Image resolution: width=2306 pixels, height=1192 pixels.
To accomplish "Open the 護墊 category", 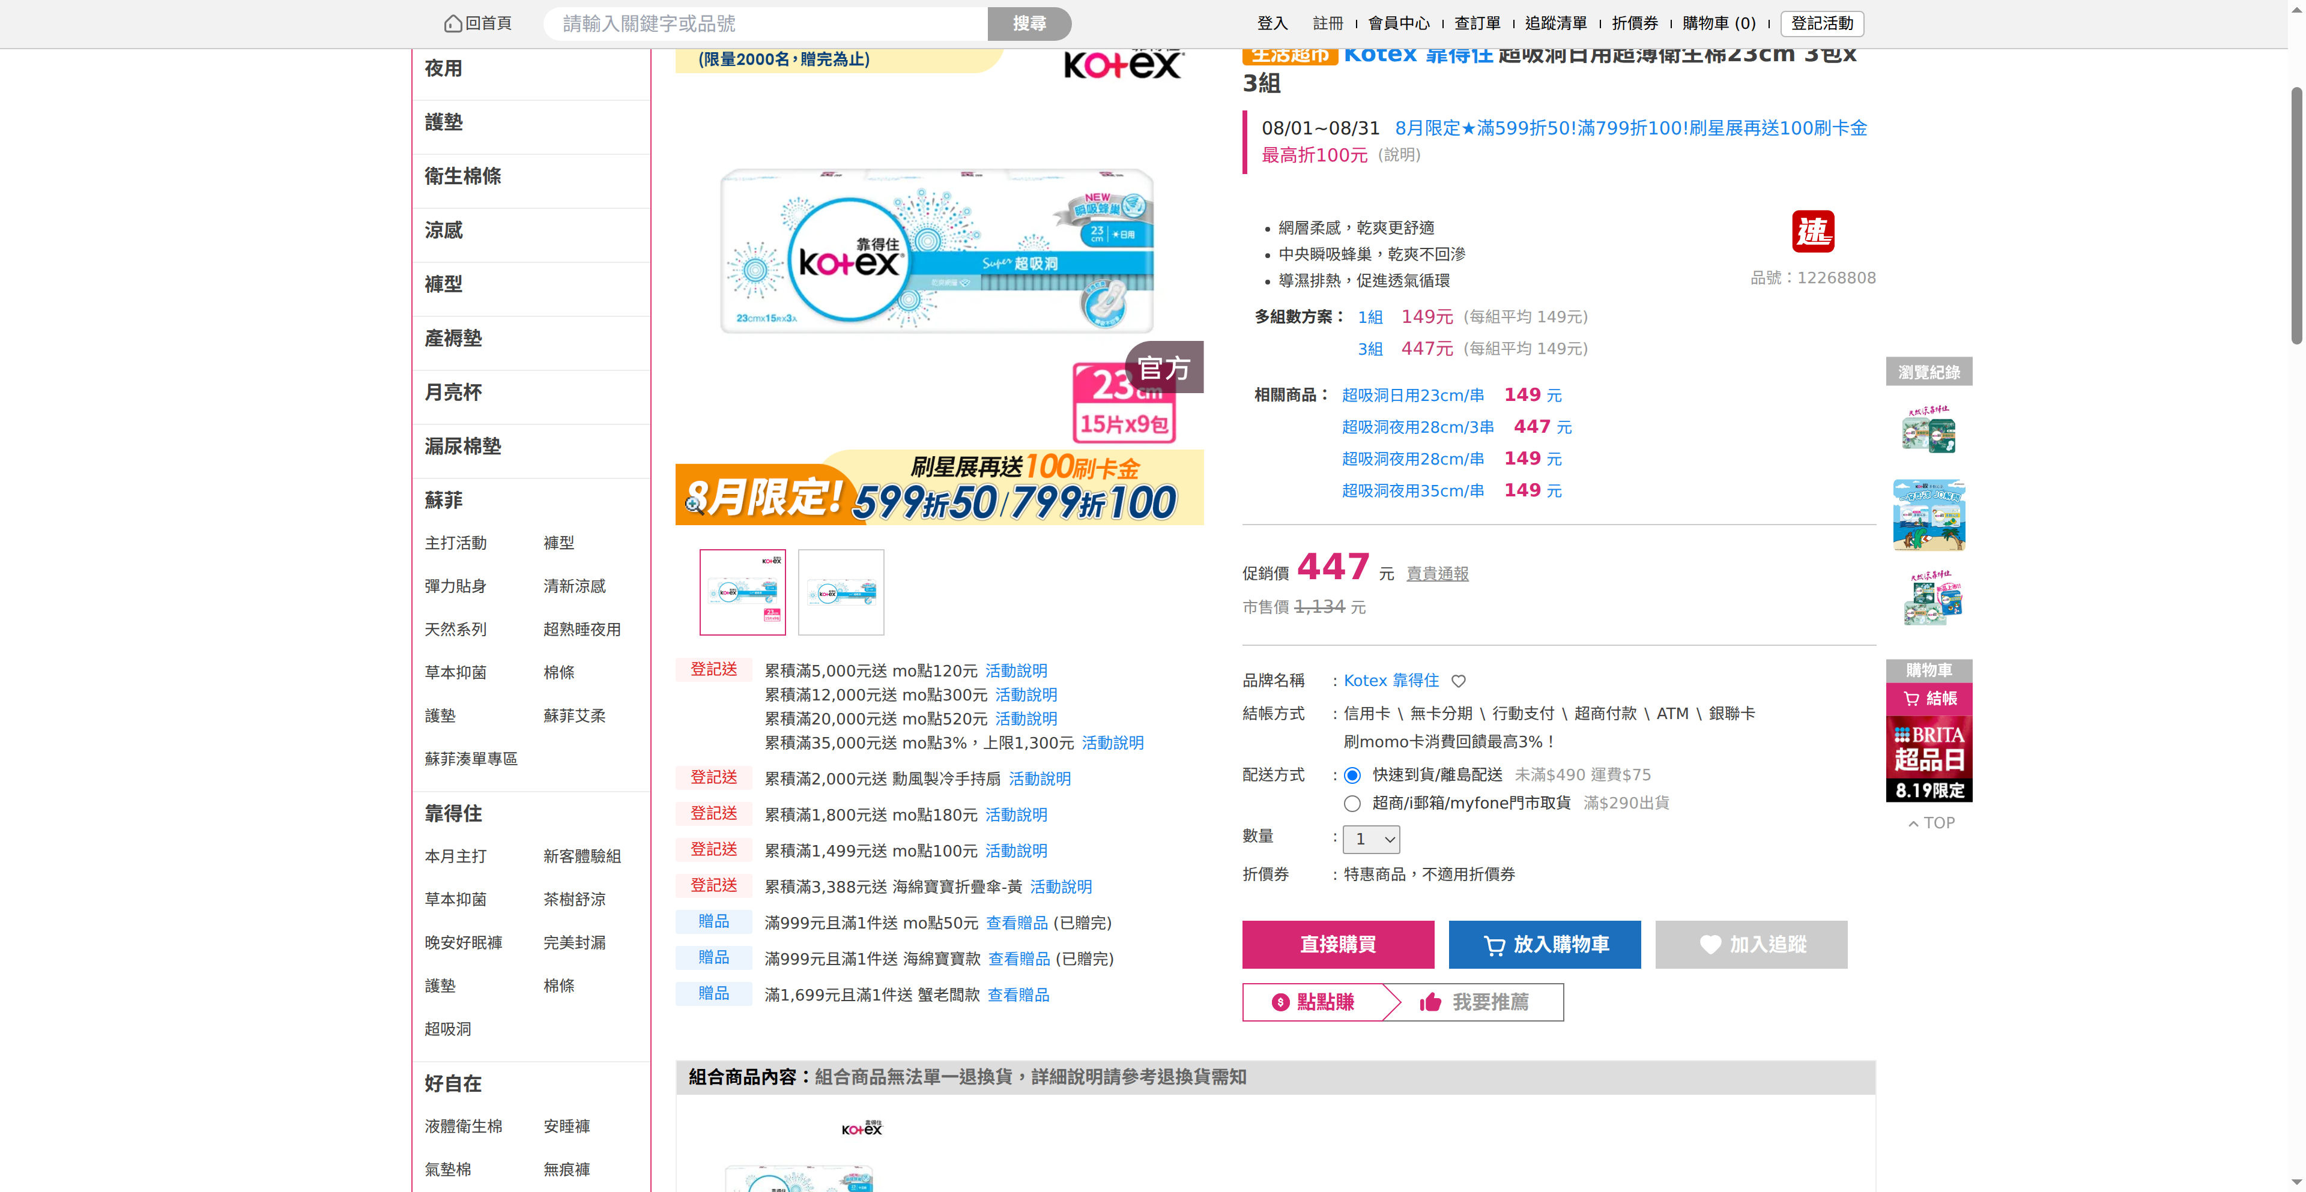I will [x=443, y=122].
